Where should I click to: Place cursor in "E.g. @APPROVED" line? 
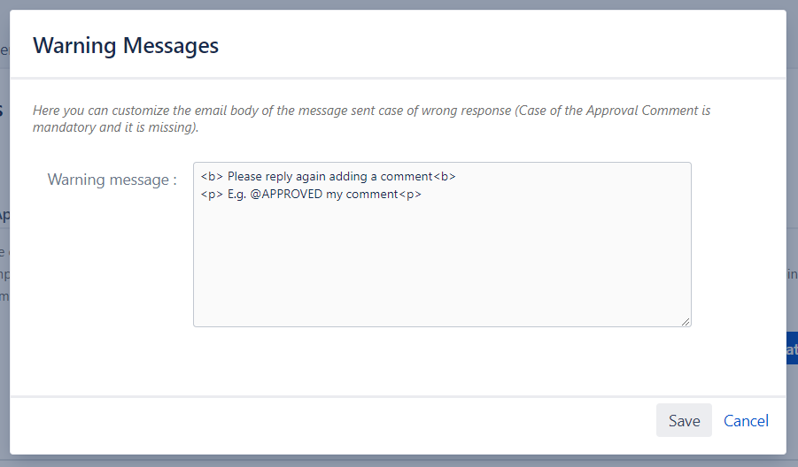(x=311, y=194)
